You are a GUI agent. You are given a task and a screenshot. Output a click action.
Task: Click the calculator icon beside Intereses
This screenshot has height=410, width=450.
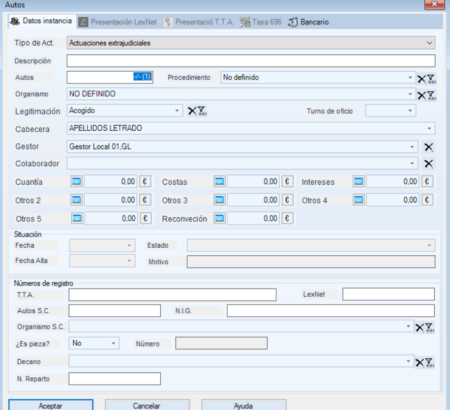point(358,182)
